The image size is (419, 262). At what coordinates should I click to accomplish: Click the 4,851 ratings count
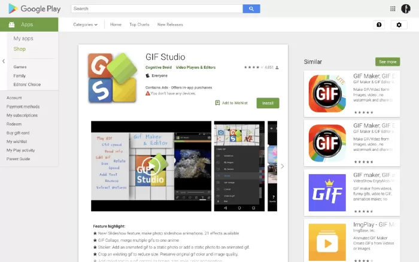click(x=269, y=68)
